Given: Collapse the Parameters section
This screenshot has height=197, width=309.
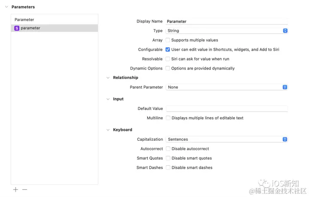Looking at the screenshot, I should [6, 7].
